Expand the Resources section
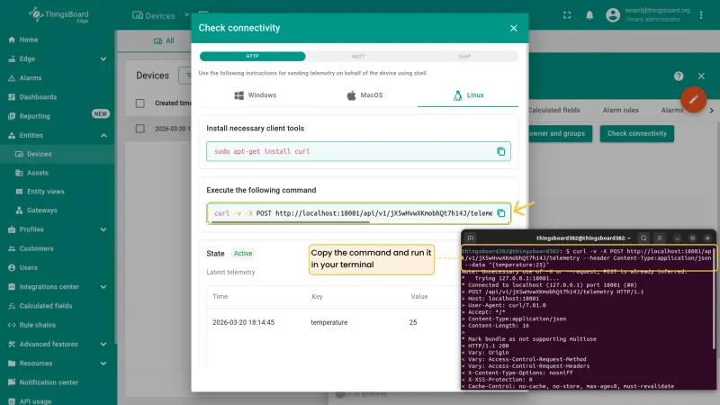Viewport: 720px width, 405px height. pyautogui.click(x=103, y=364)
